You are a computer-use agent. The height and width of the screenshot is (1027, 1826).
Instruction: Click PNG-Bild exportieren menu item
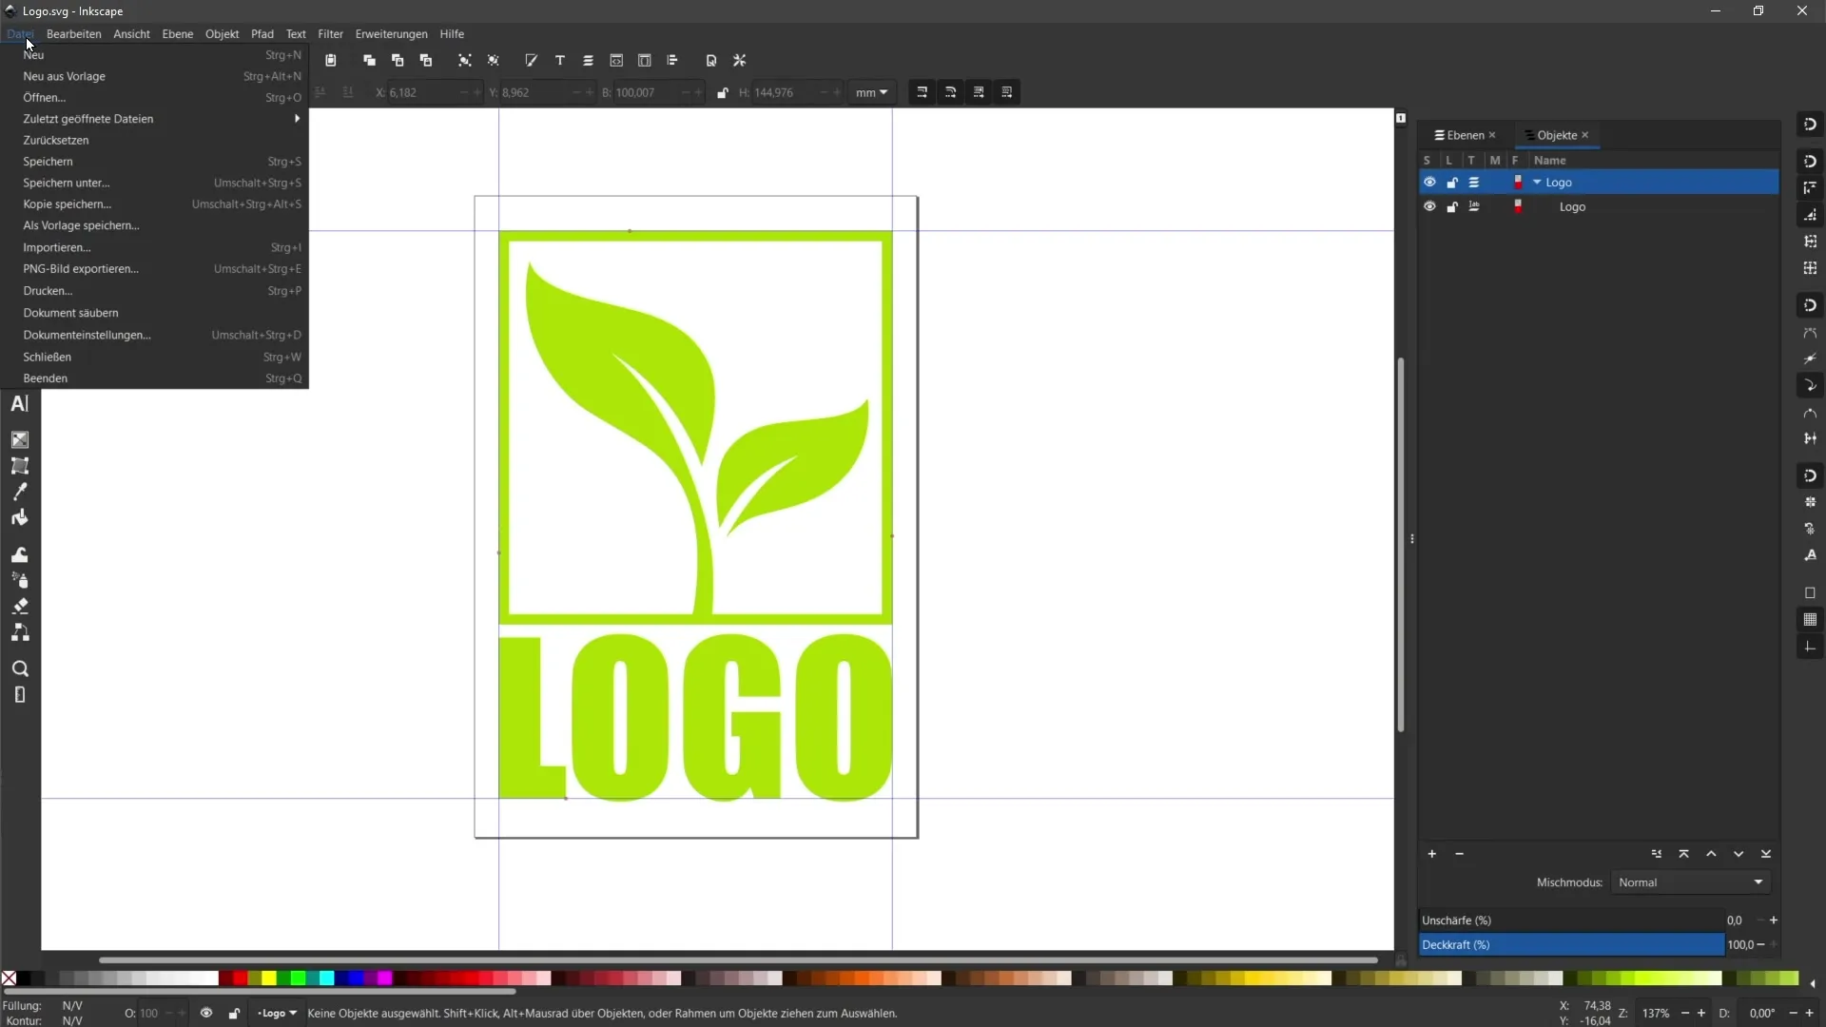coord(80,268)
